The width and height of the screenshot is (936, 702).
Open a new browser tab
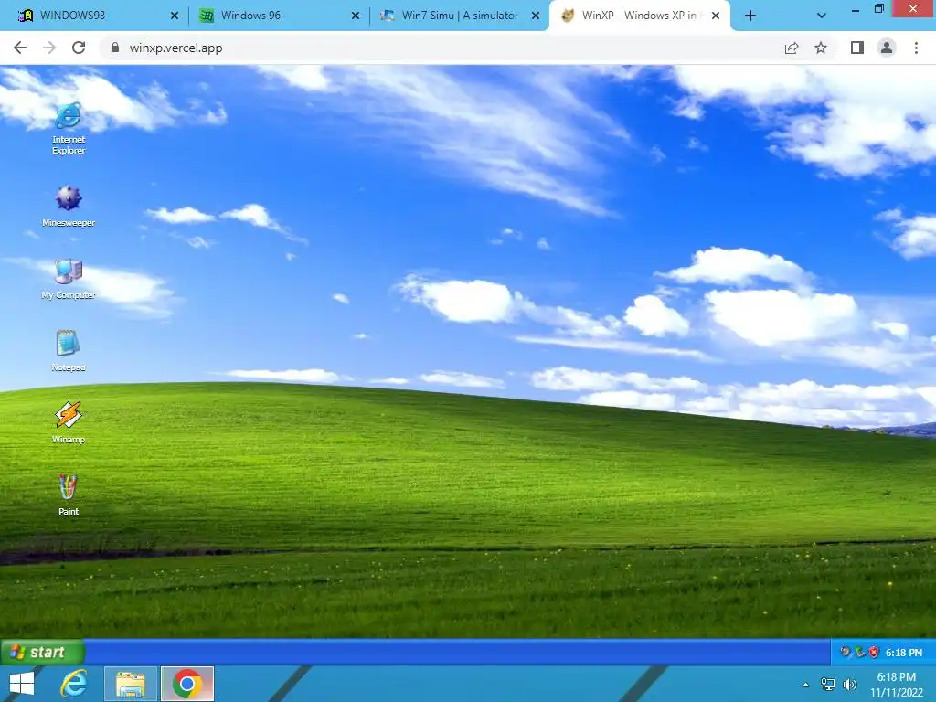tap(750, 16)
